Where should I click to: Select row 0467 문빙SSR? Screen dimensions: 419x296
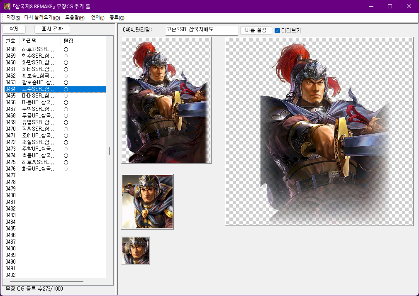(x=55, y=109)
